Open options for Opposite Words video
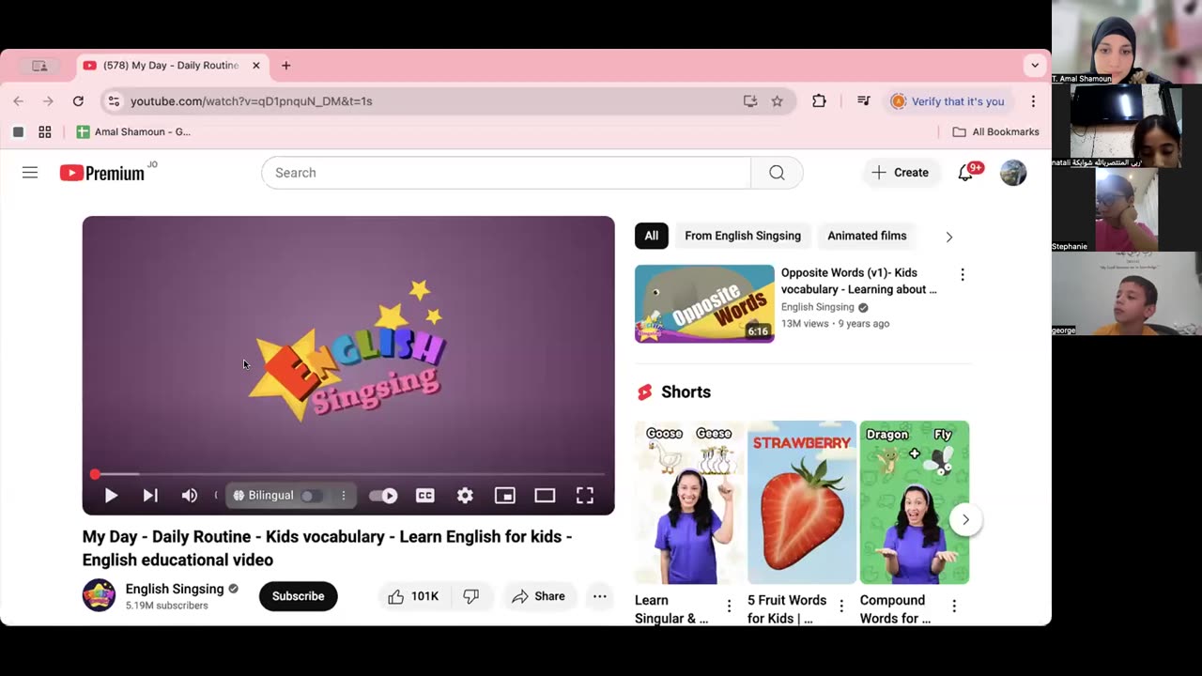This screenshot has height=676, width=1202. [x=962, y=274]
